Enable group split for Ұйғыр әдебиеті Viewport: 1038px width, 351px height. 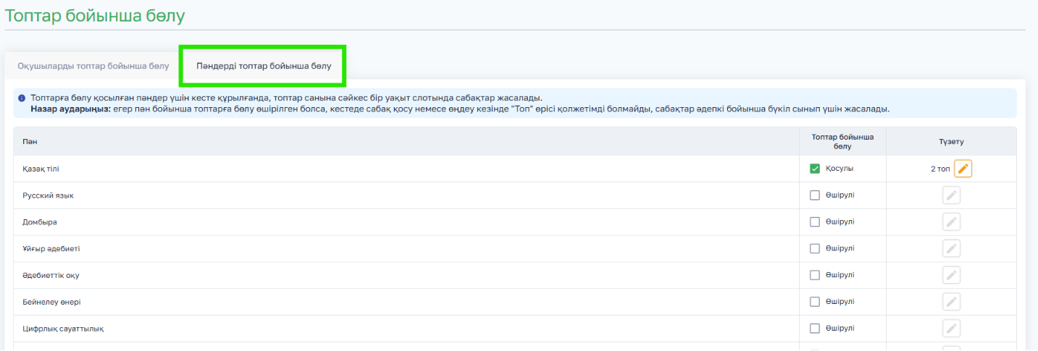coord(815,248)
